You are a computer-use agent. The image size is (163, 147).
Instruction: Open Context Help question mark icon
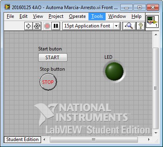(x=141, y=26)
